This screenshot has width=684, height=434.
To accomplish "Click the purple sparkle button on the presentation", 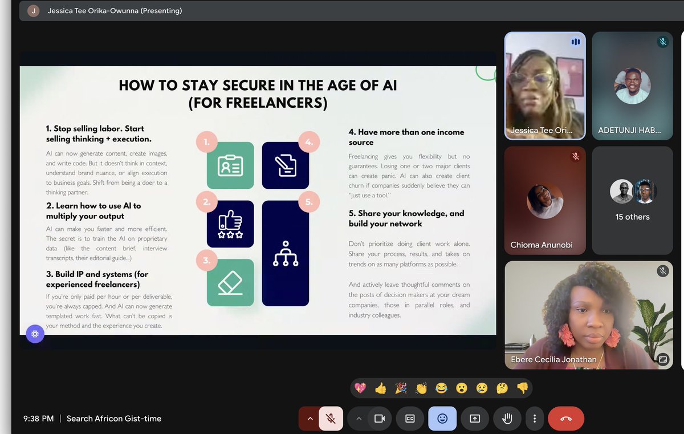I will click(35, 334).
